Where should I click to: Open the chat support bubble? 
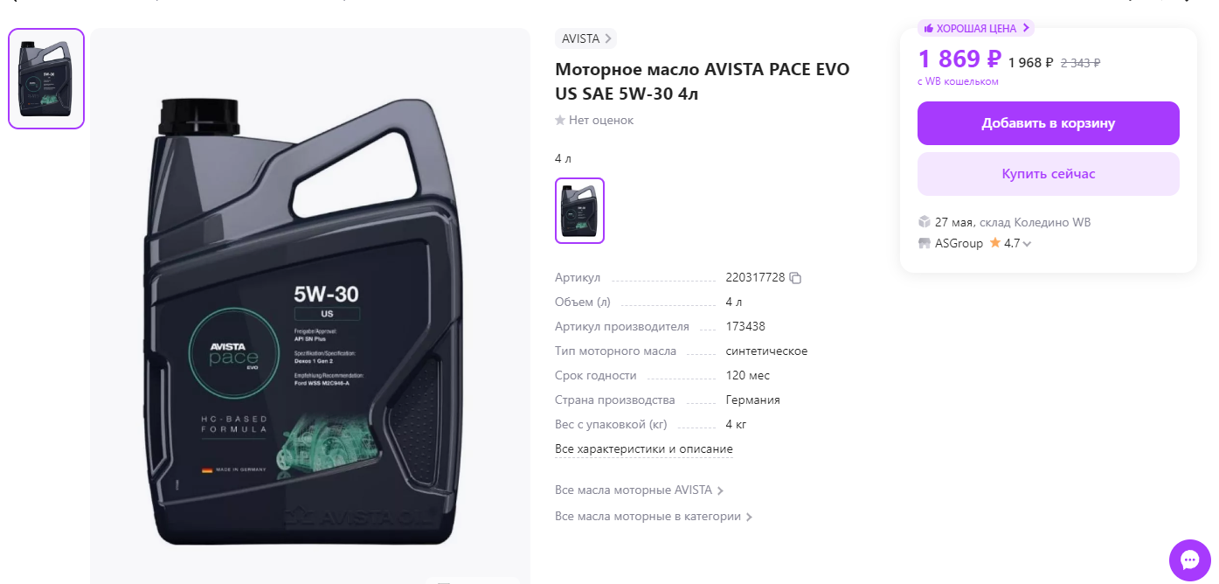click(1189, 560)
